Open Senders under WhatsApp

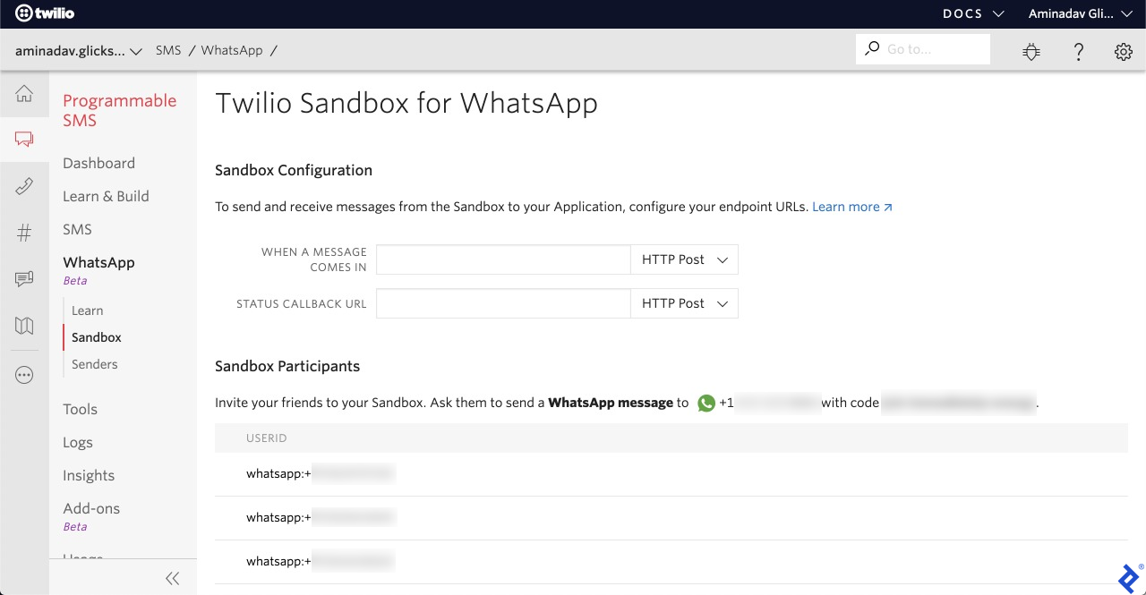(94, 364)
